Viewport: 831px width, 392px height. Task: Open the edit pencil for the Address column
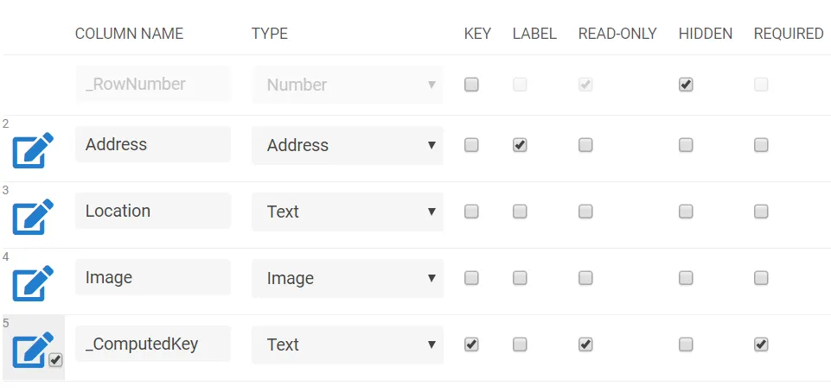point(33,150)
